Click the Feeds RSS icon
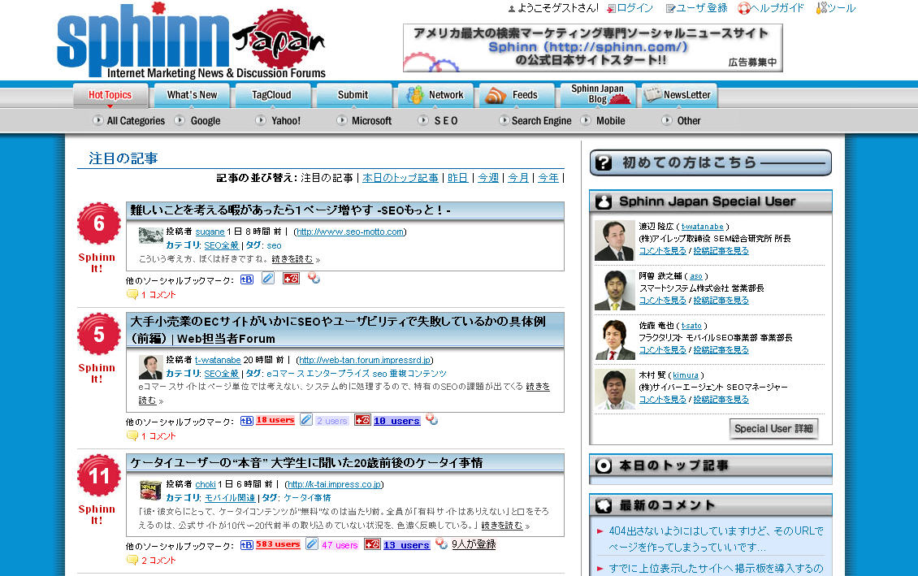Image resolution: width=918 pixels, height=576 pixels. click(496, 95)
